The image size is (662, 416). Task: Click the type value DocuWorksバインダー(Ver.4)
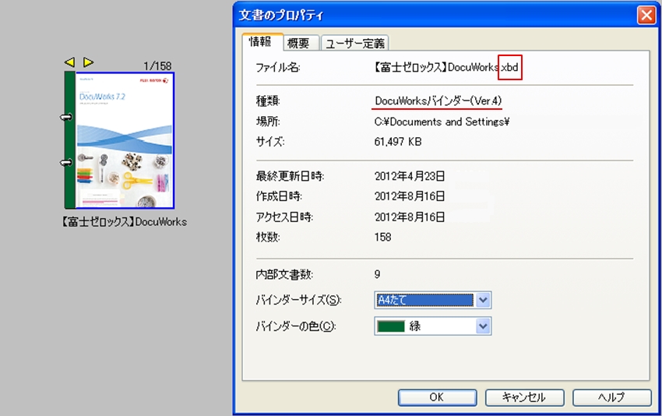[x=438, y=101]
